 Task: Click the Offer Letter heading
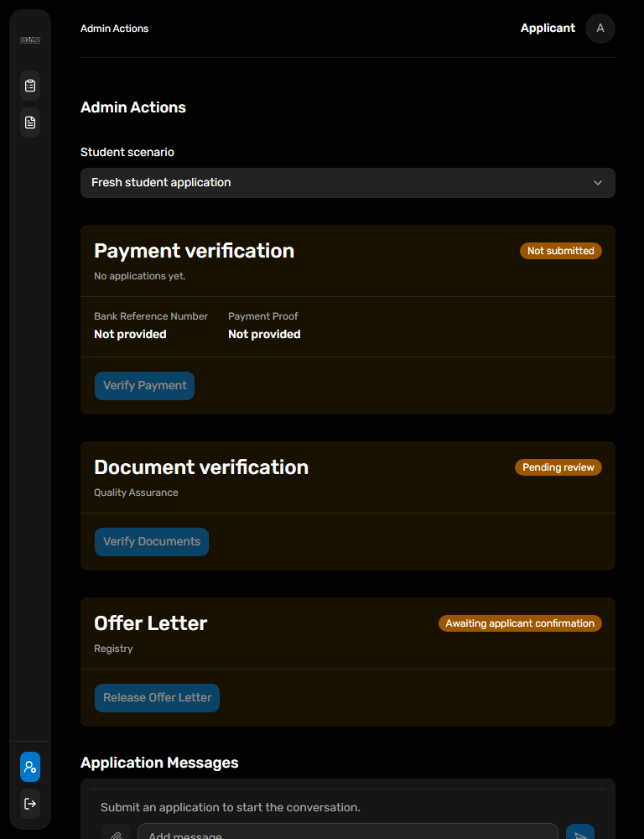coord(151,623)
